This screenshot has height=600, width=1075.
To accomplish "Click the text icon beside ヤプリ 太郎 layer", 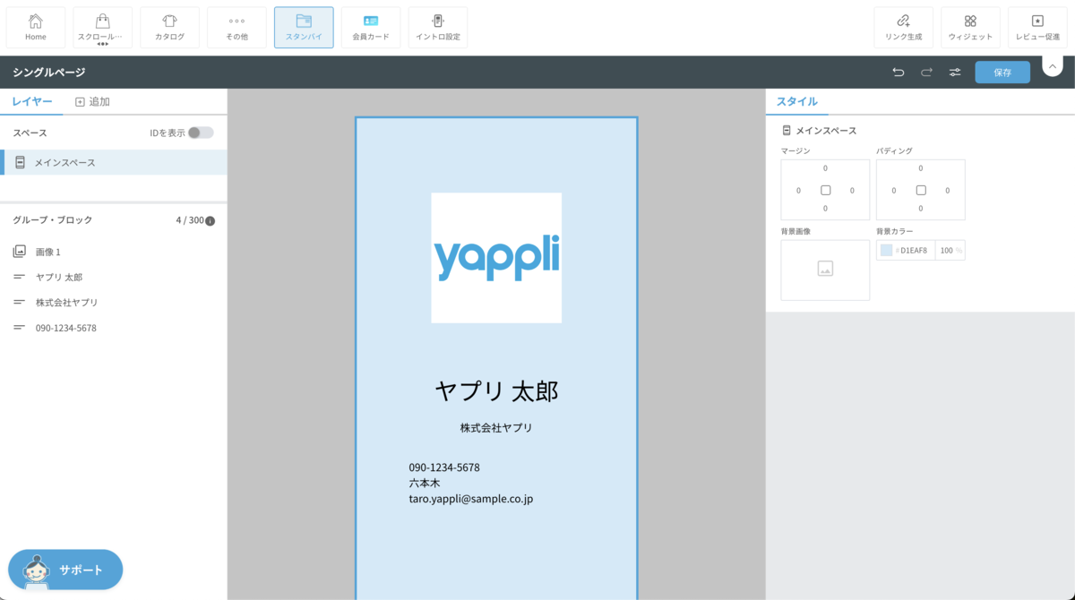I will coord(20,278).
